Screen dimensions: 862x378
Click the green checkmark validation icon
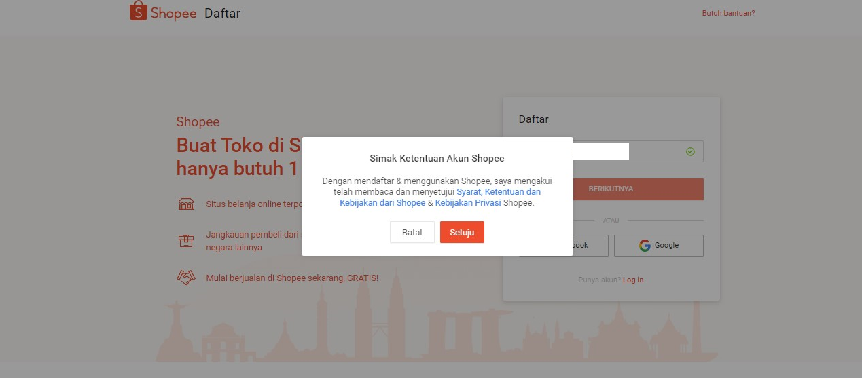690,152
